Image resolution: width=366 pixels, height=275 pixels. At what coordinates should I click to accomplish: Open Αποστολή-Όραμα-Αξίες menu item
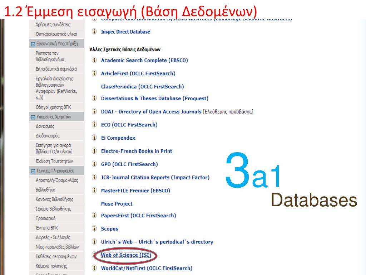coord(56,180)
